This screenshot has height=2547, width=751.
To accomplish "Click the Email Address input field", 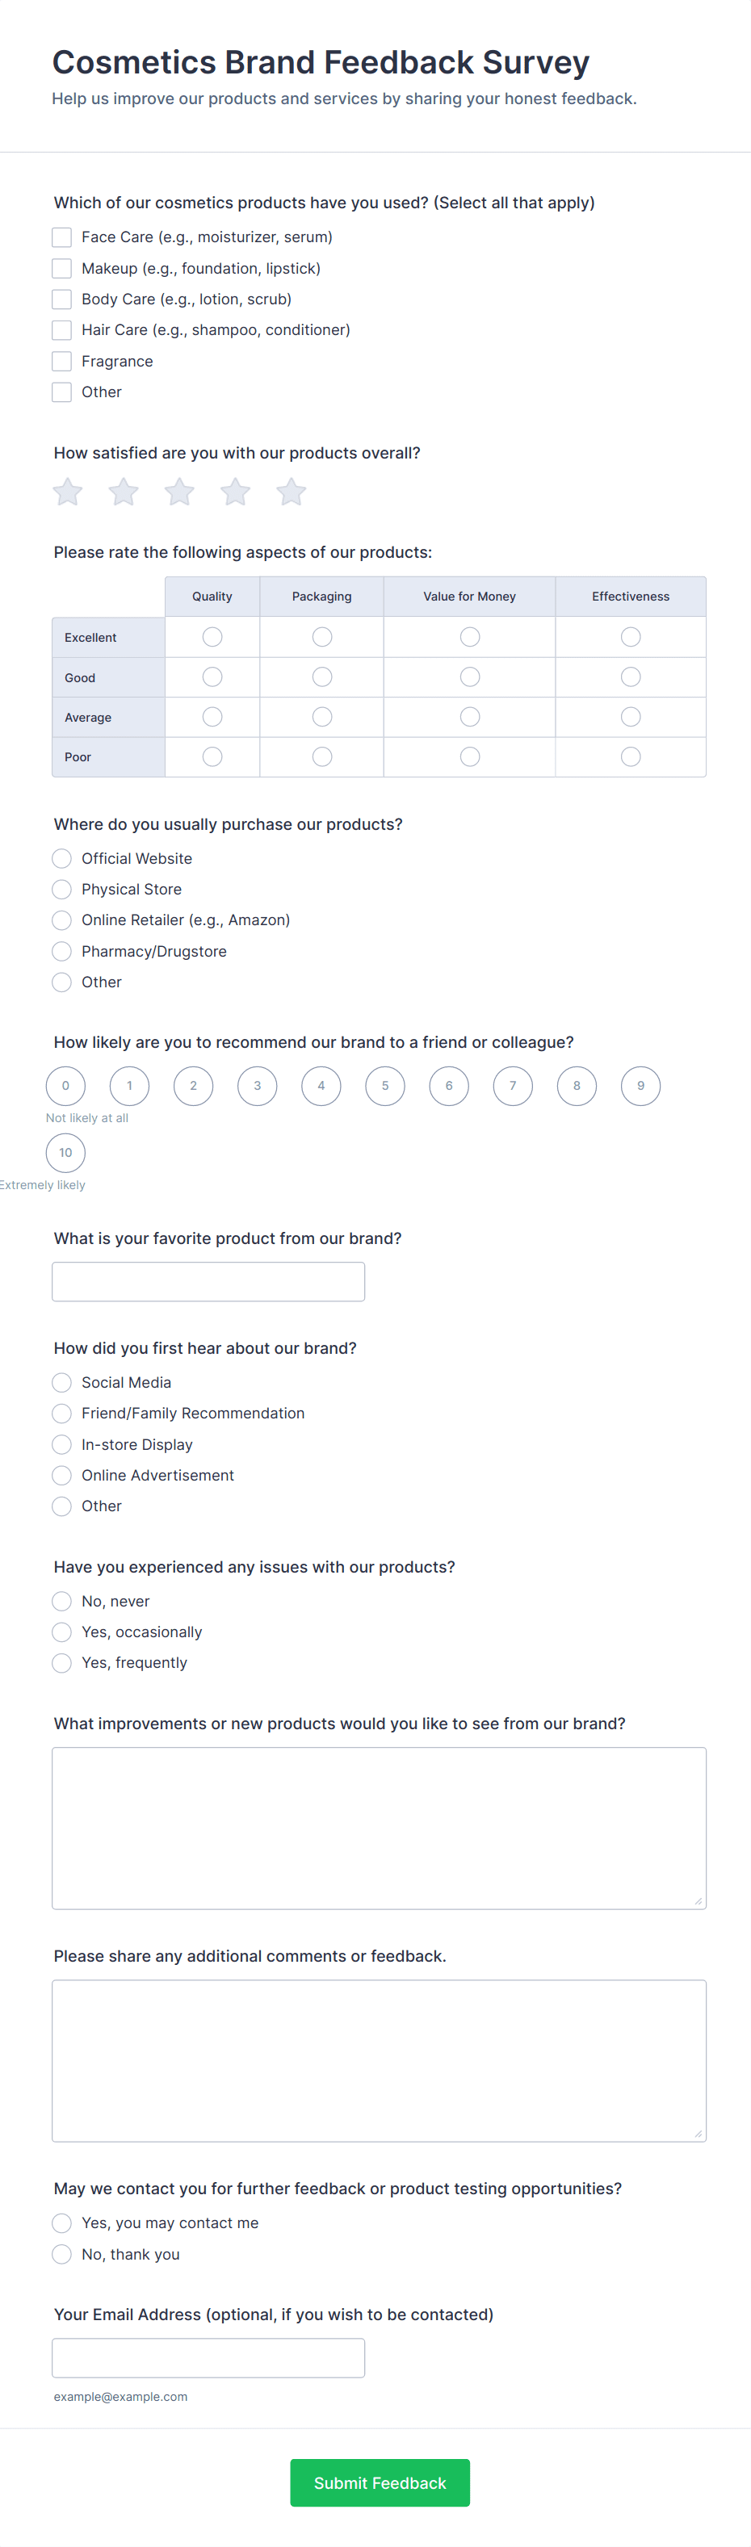I will click(x=208, y=2357).
